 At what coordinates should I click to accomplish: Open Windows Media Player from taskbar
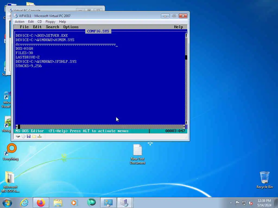tap(74, 203)
